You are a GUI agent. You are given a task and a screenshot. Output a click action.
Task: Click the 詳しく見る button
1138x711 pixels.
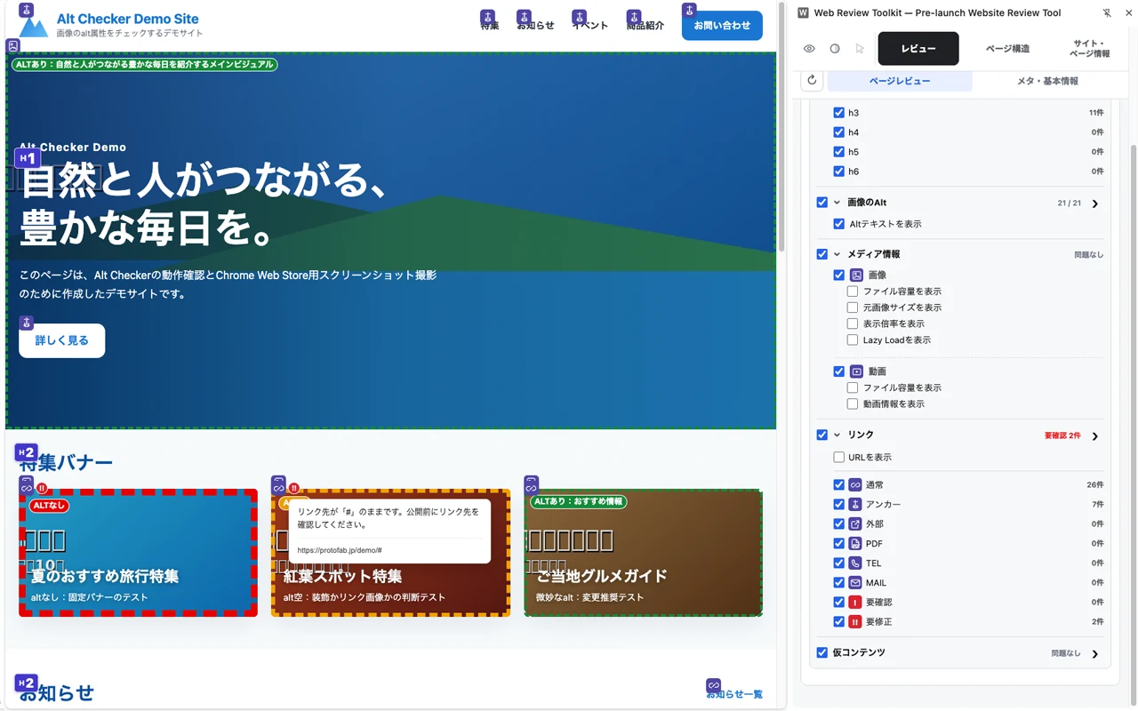(61, 340)
